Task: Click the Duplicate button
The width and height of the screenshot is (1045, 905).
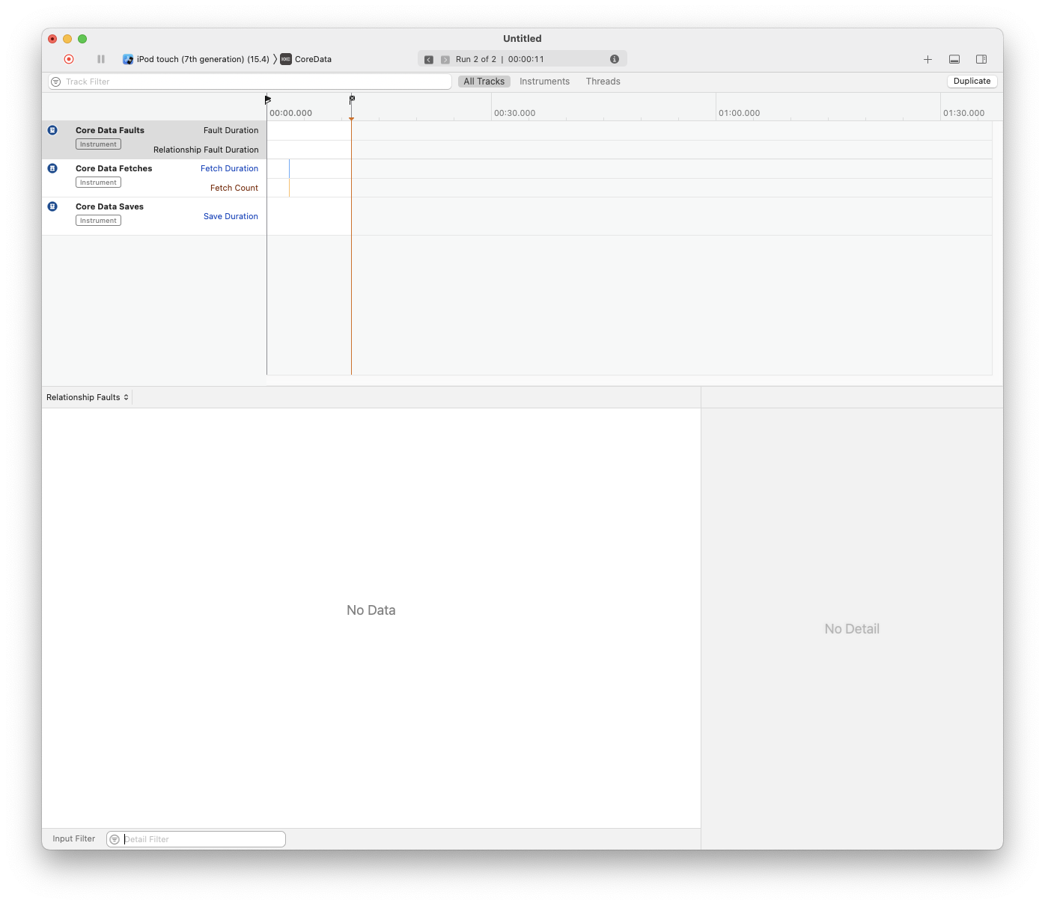Action: pyautogui.click(x=972, y=81)
